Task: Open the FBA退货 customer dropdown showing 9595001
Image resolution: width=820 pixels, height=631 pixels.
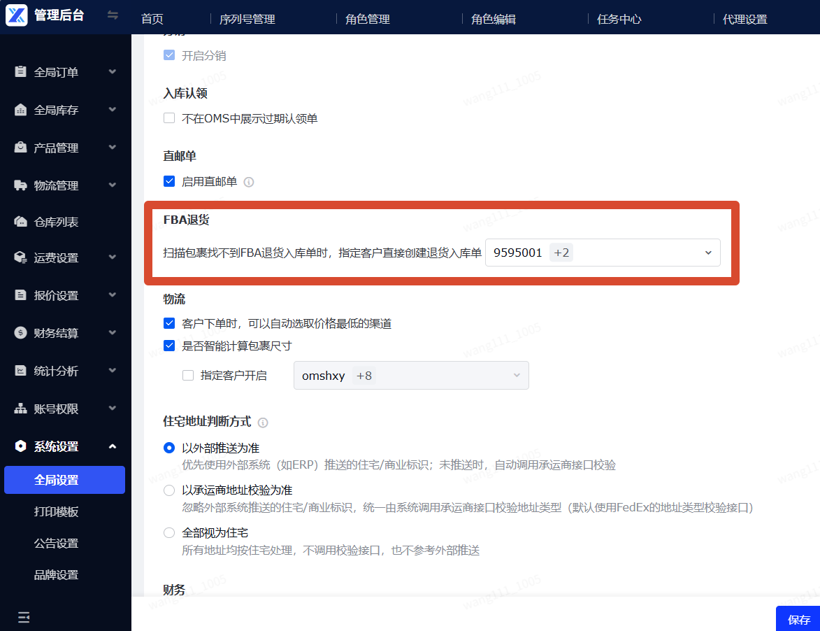Action: pos(603,253)
